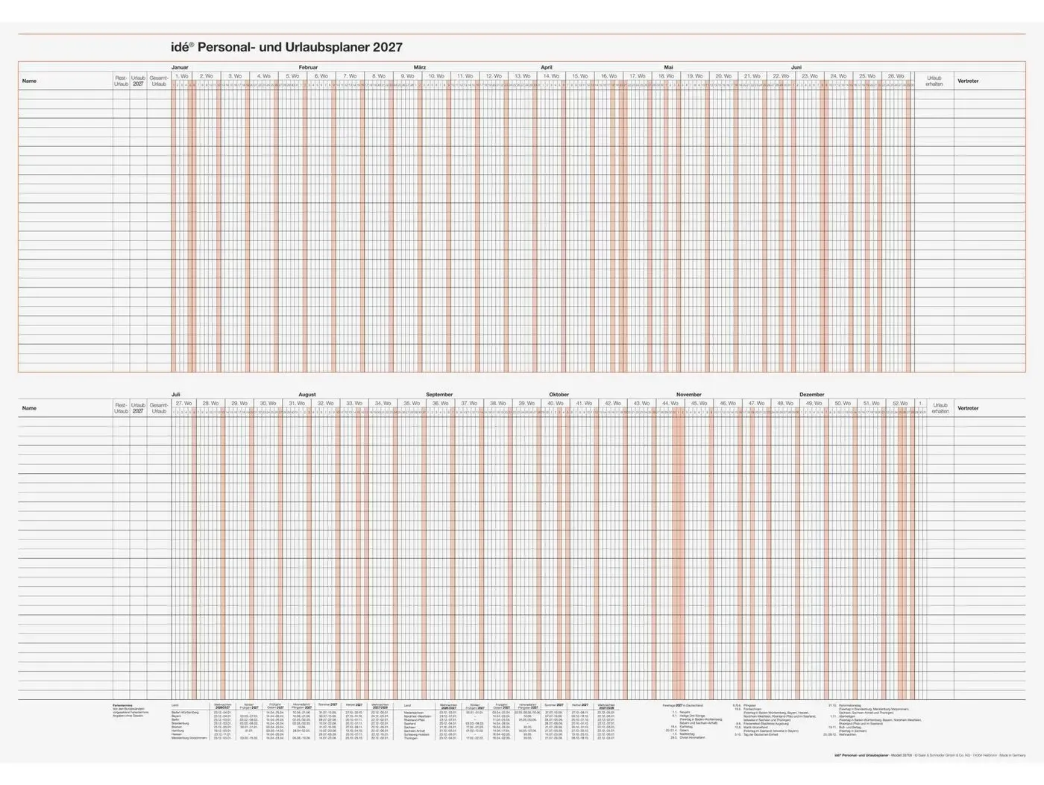Select the 'August' month heading
The height and width of the screenshot is (785, 1044).
coord(307,394)
